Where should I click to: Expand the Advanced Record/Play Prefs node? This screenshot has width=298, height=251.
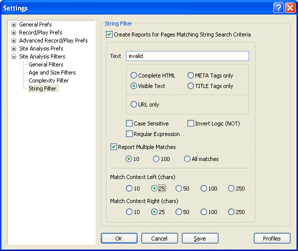pos(13,40)
